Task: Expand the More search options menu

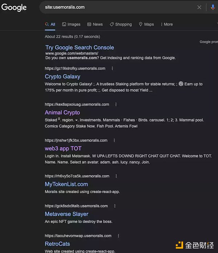Action: click(x=166, y=24)
